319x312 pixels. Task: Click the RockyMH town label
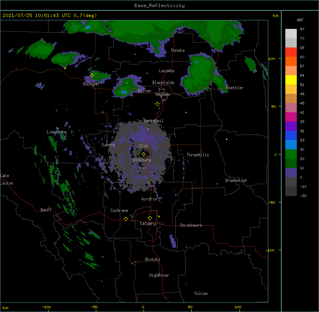(x=91, y=84)
